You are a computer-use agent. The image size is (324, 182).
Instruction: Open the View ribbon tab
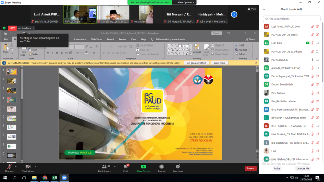click(x=133, y=39)
